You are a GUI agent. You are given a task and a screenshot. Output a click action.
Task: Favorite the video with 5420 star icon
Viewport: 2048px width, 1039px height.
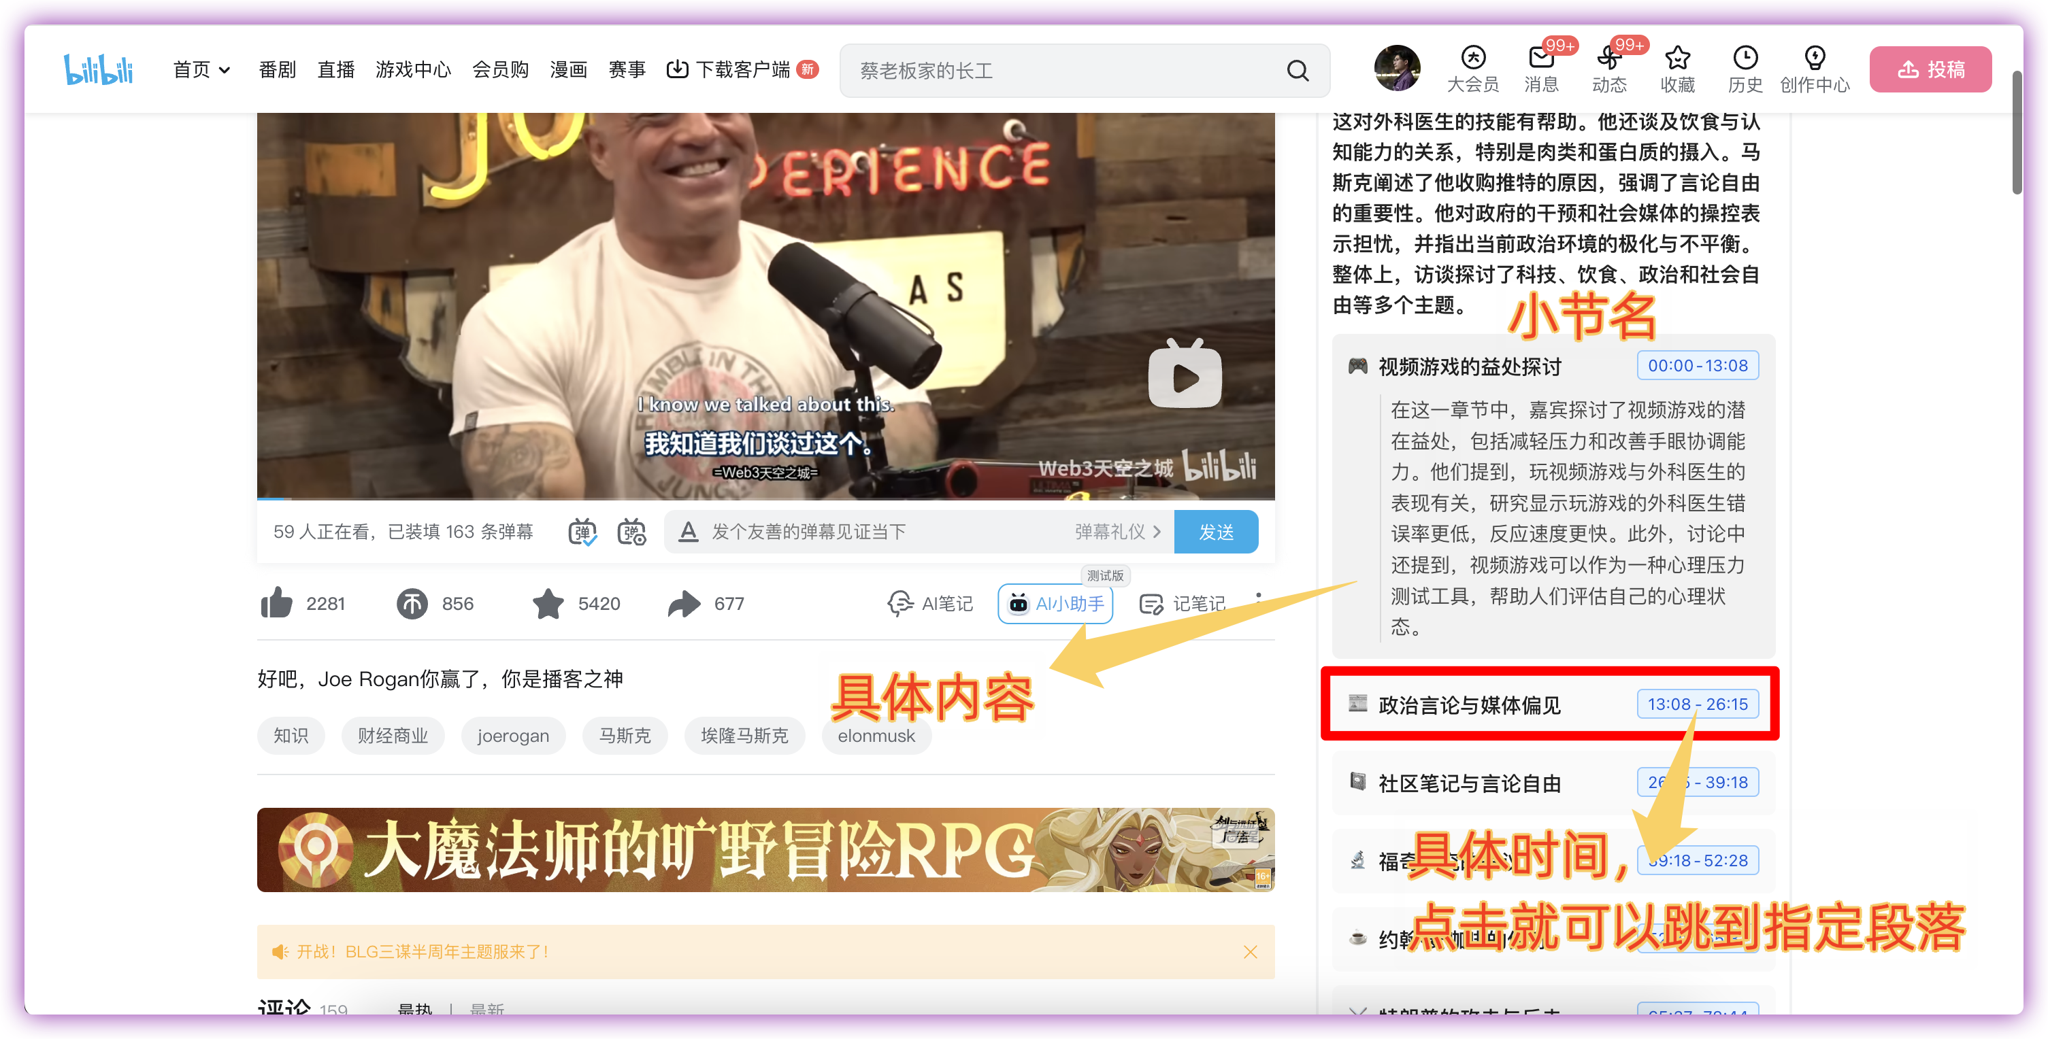[548, 604]
